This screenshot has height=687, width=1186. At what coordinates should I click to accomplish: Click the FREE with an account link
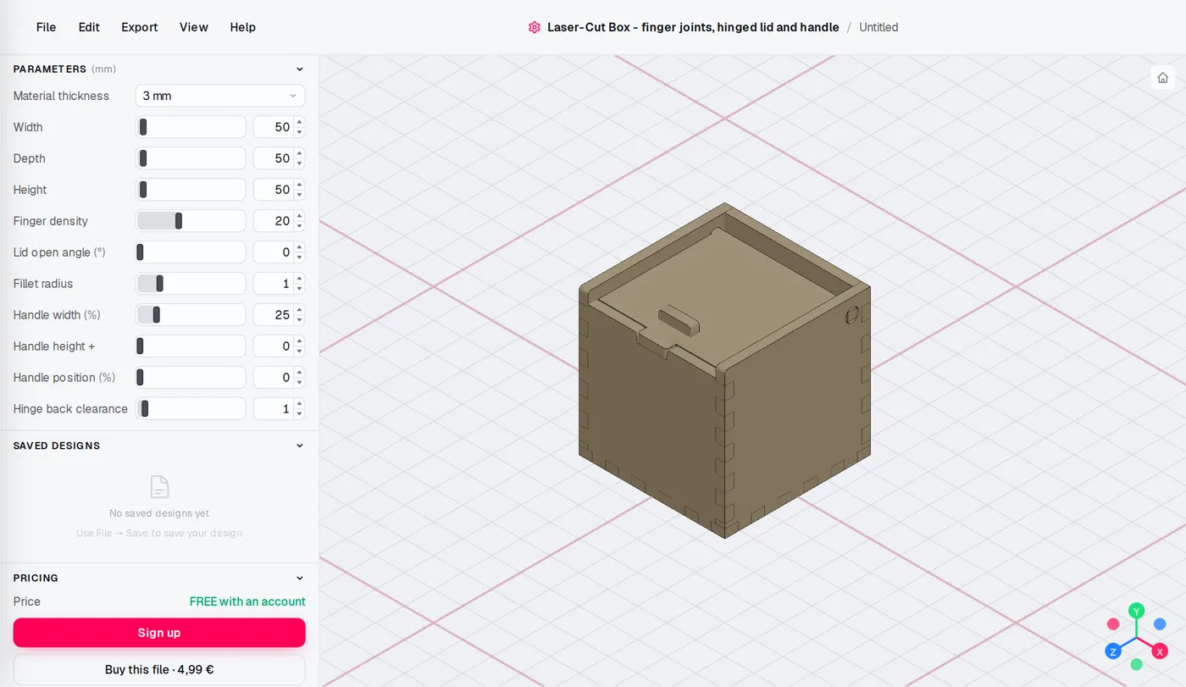tap(247, 601)
